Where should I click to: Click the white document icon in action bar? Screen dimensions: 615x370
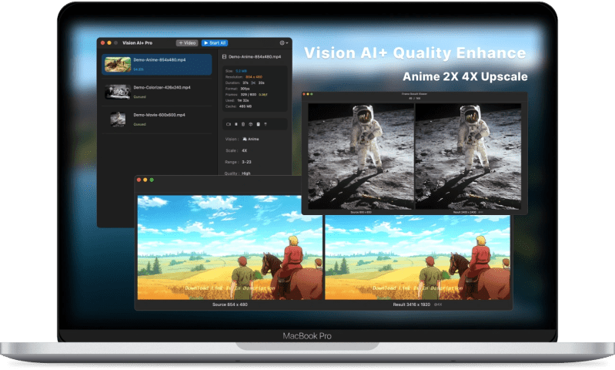[258, 124]
